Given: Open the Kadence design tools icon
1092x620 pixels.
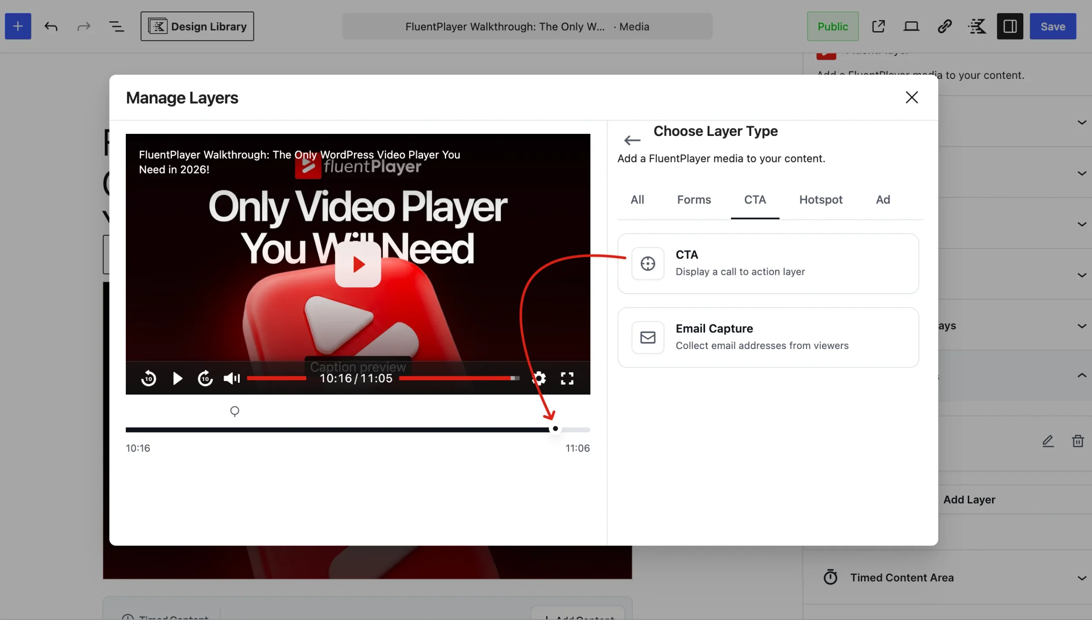Looking at the screenshot, I should pyautogui.click(x=977, y=26).
